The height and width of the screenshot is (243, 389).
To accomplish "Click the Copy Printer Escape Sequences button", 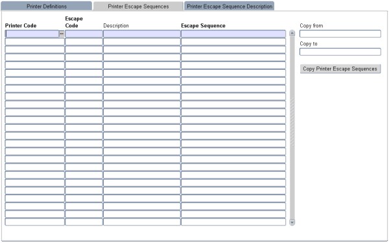I will (340, 69).
